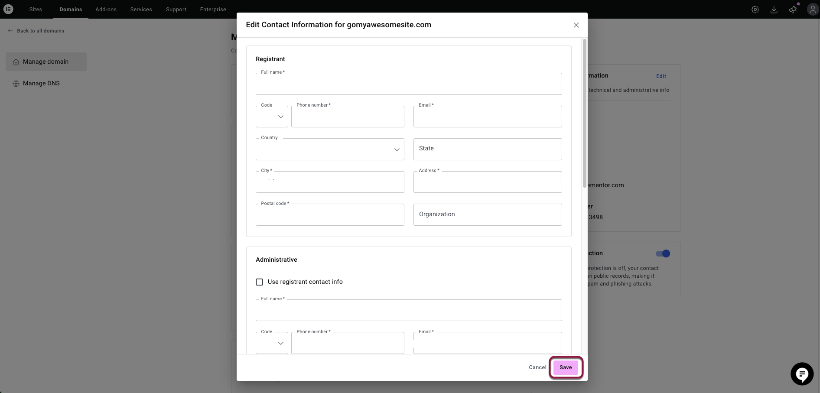Expand the Registrant phone Code dropdown
This screenshot has width=820, height=393.
[272, 117]
